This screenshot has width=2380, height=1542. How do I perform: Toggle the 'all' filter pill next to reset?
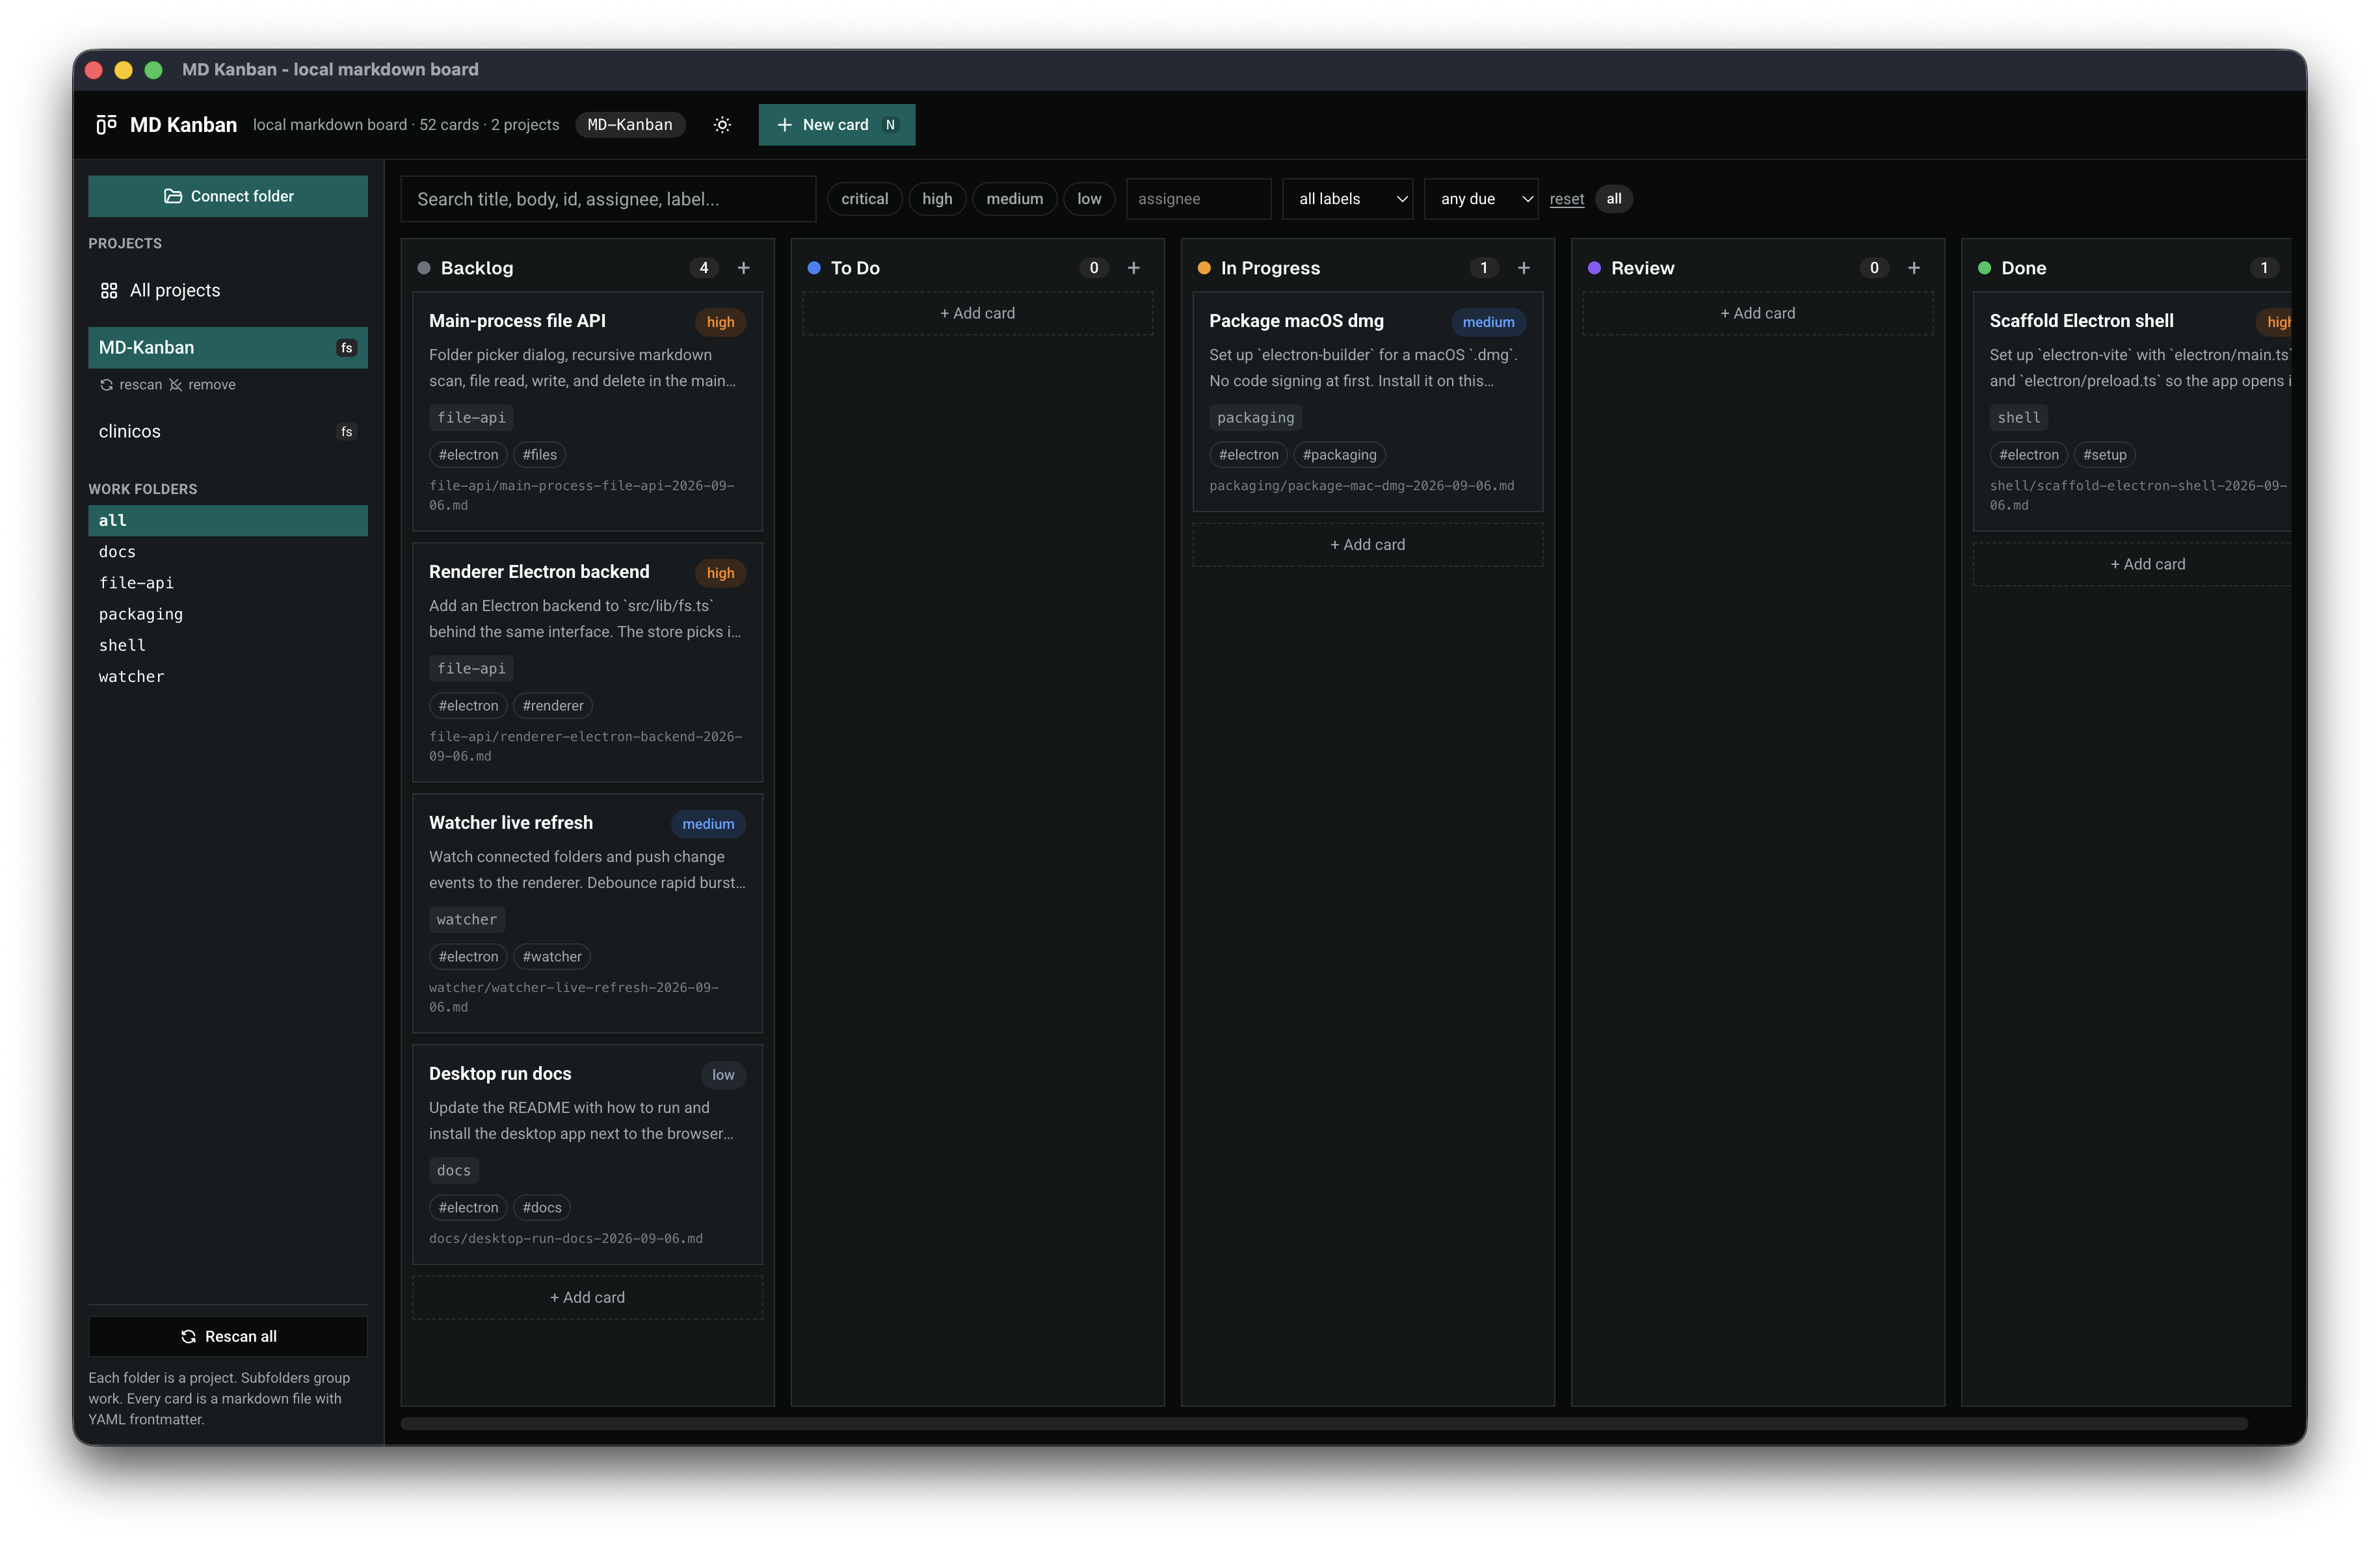click(1613, 199)
